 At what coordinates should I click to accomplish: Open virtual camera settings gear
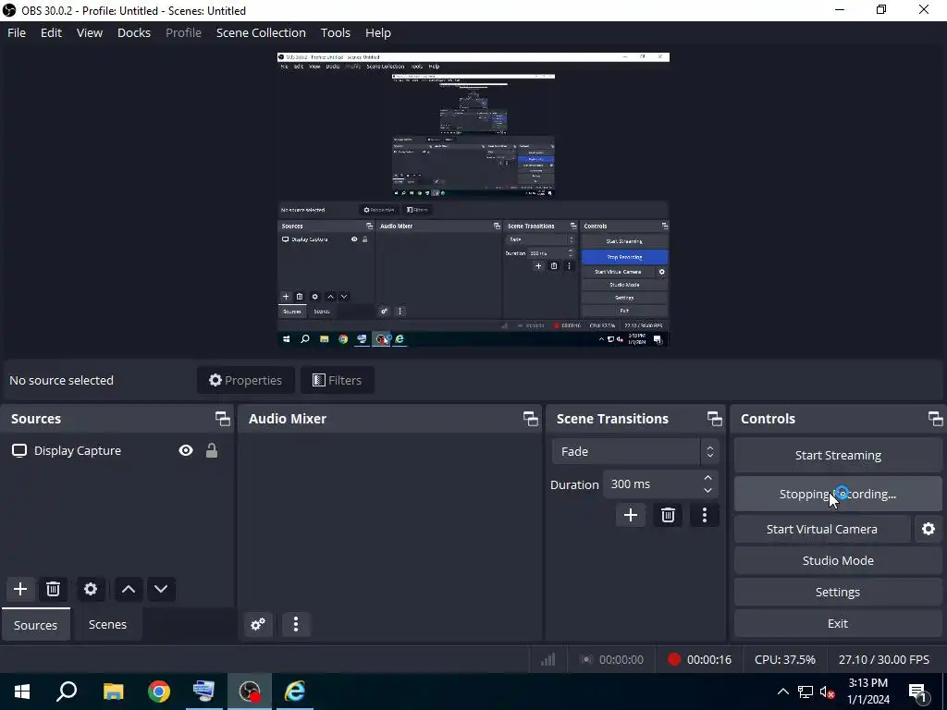pyautogui.click(x=929, y=529)
